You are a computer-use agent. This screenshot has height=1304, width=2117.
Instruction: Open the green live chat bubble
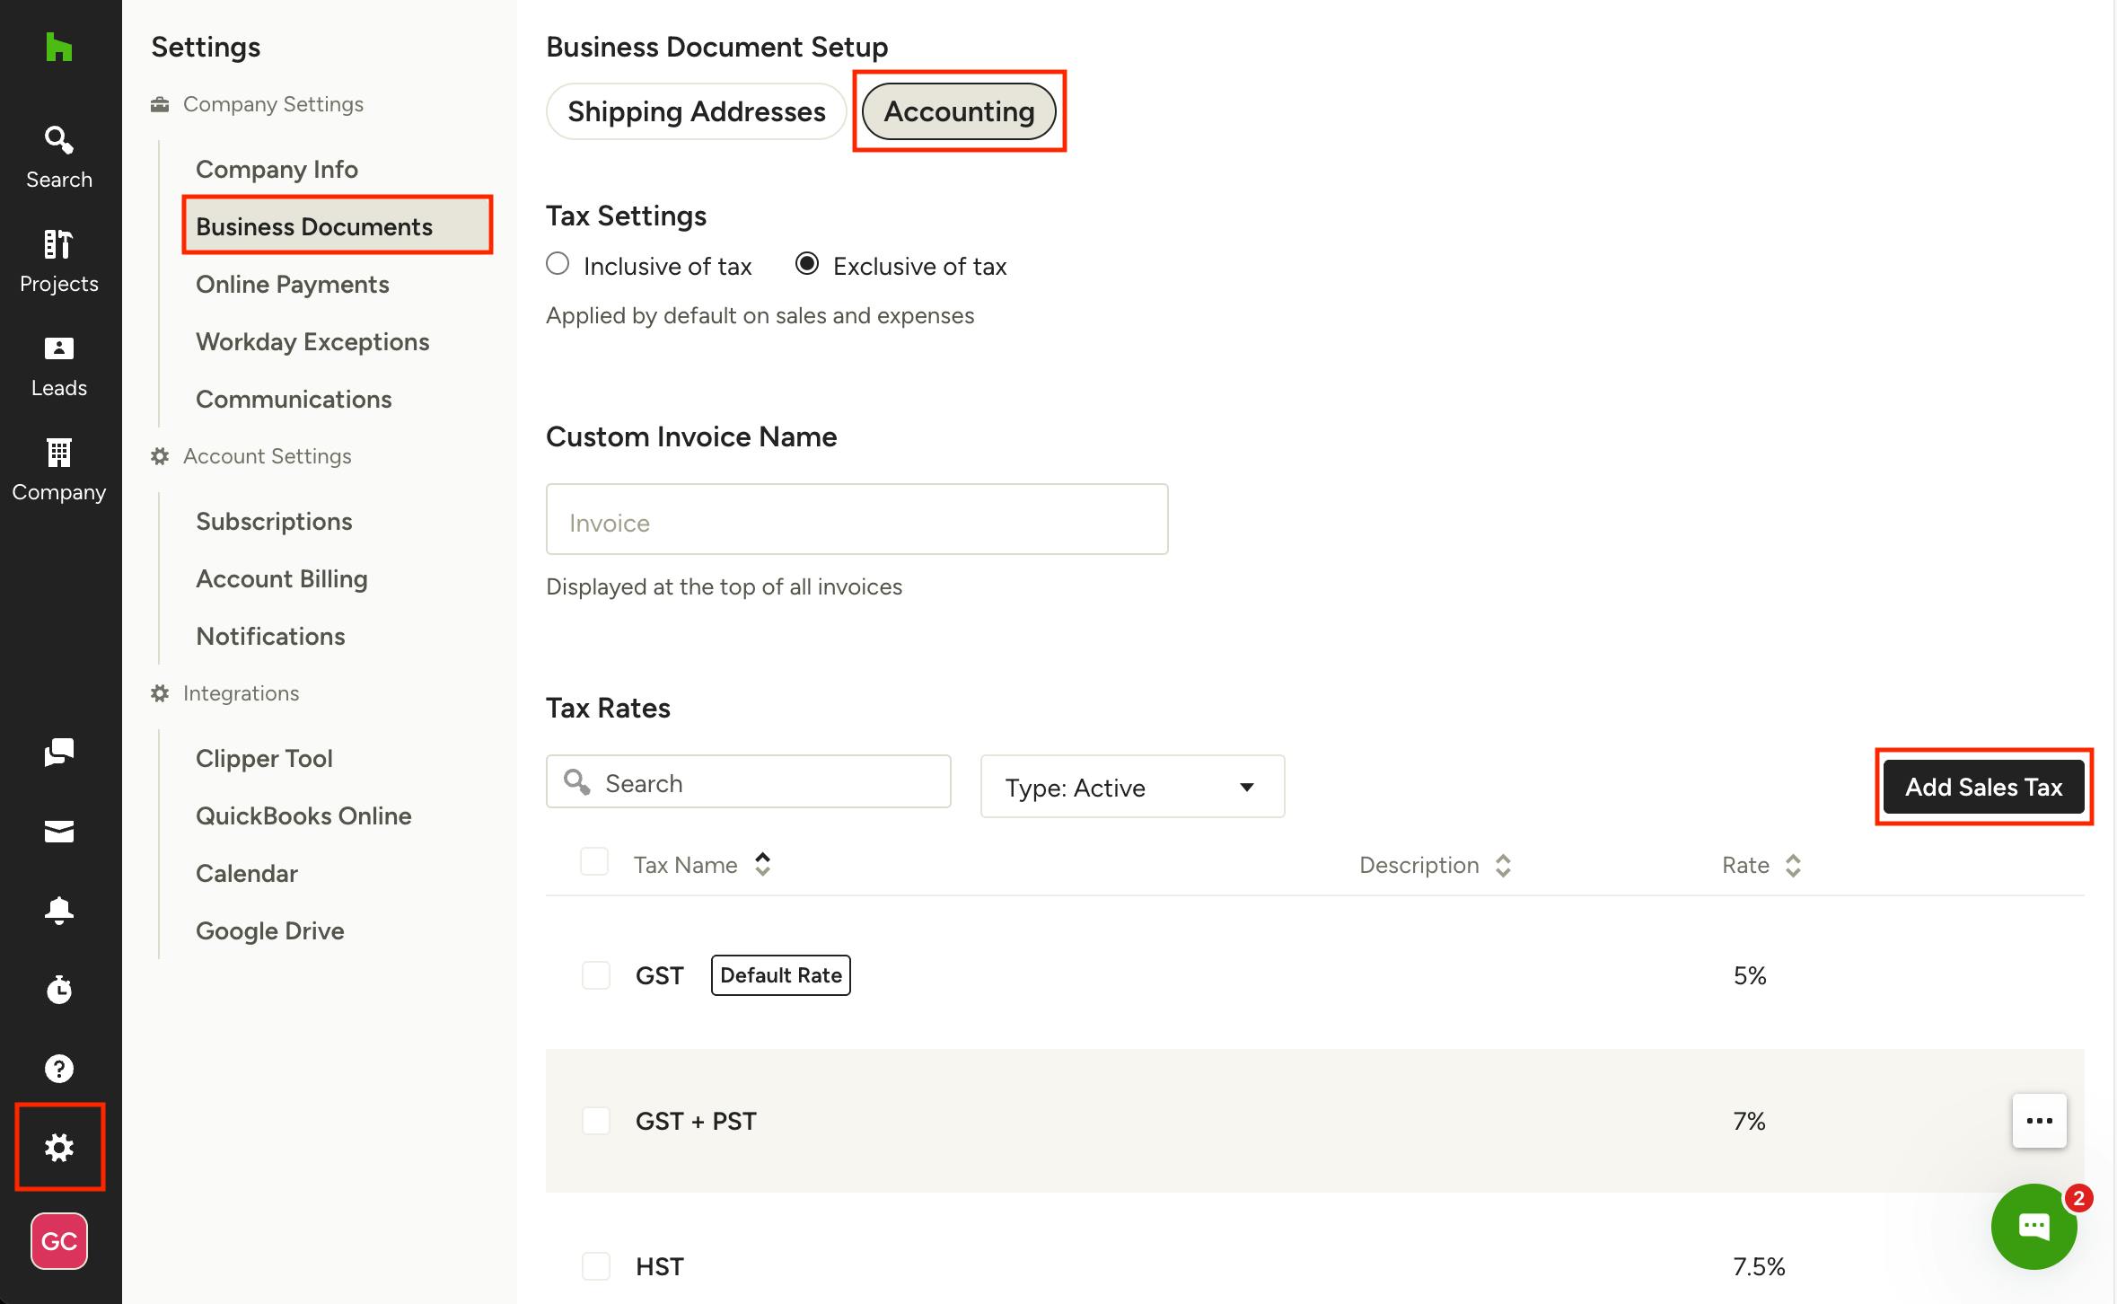tap(2034, 1226)
